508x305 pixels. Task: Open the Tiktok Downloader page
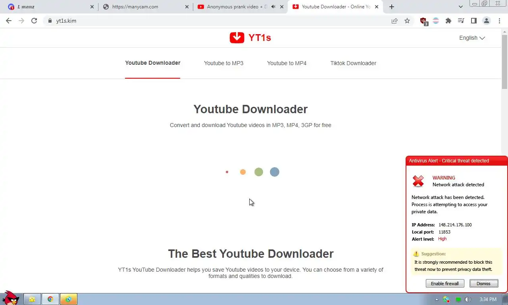(x=353, y=63)
